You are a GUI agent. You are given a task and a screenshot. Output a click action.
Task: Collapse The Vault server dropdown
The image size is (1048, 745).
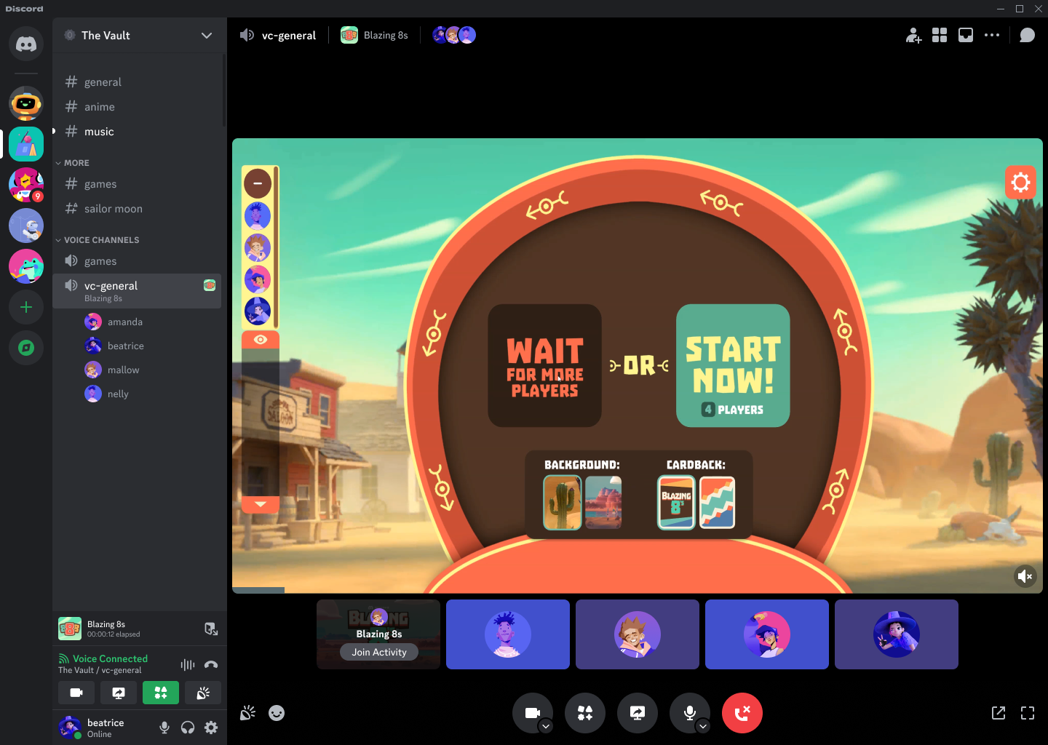point(207,35)
